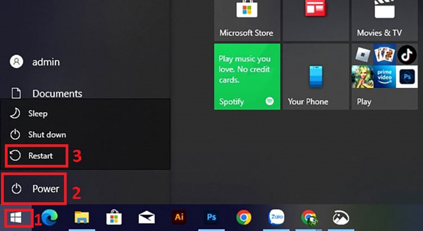Expand the Play tile folder
Image resolution: width=423 pixels, height=231 pixels.
click(384, 76)
